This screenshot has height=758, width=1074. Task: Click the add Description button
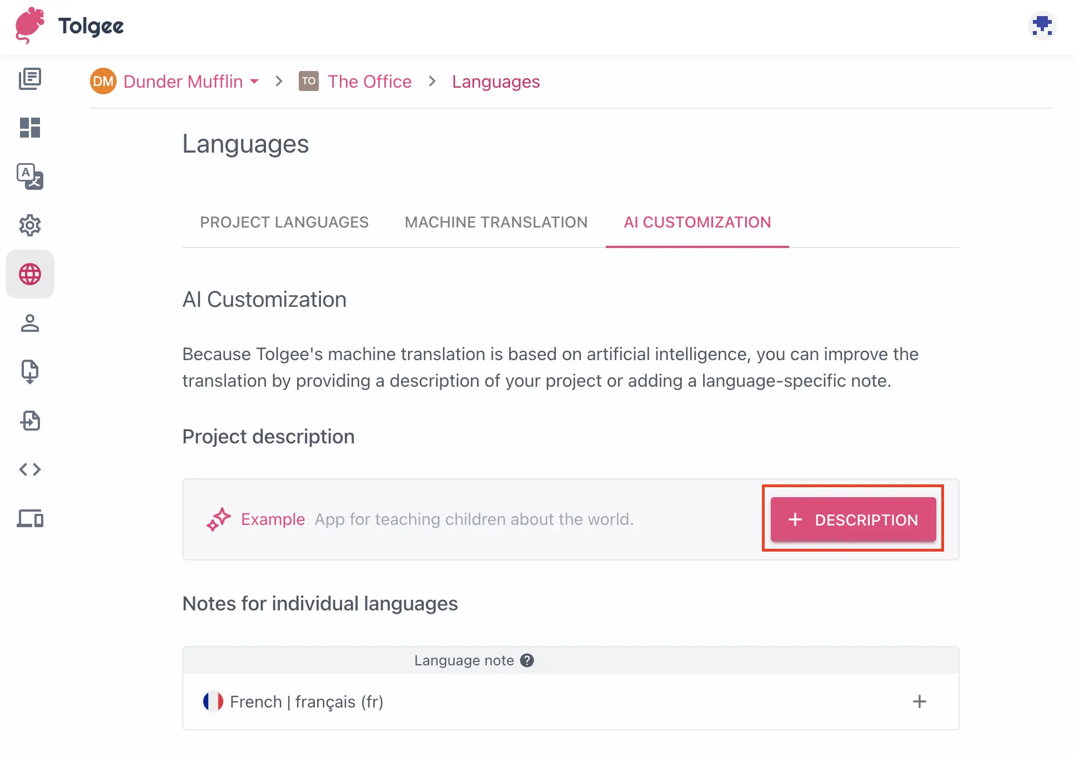tap(853, 519)
